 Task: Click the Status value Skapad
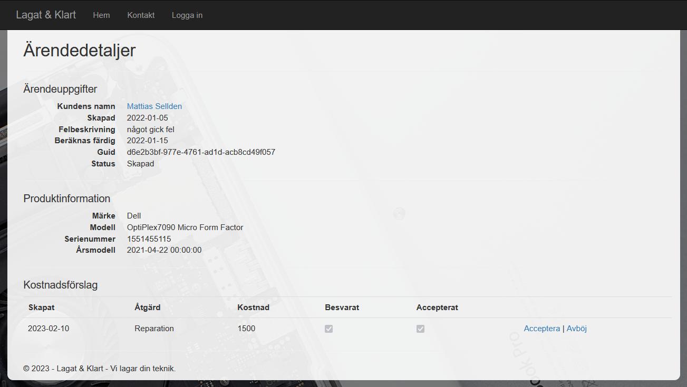141,164
